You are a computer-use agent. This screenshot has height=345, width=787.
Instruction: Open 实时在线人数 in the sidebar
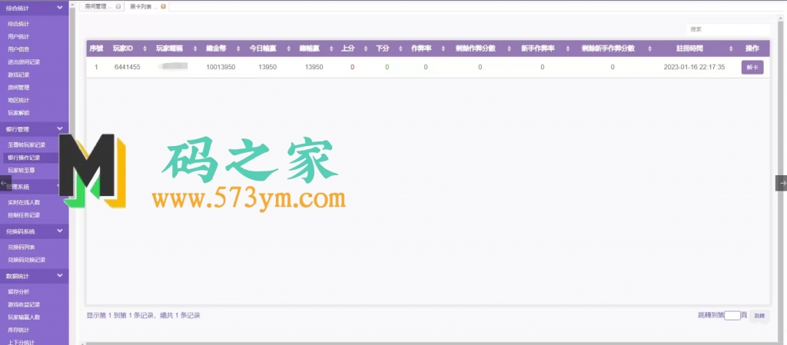(24, 203)
